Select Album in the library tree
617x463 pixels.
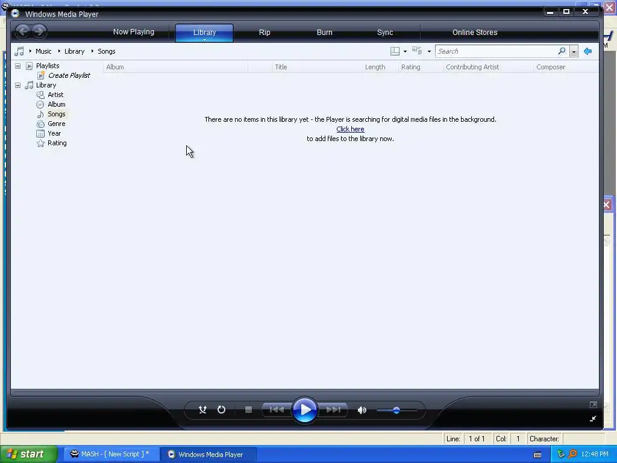point(56,104)
